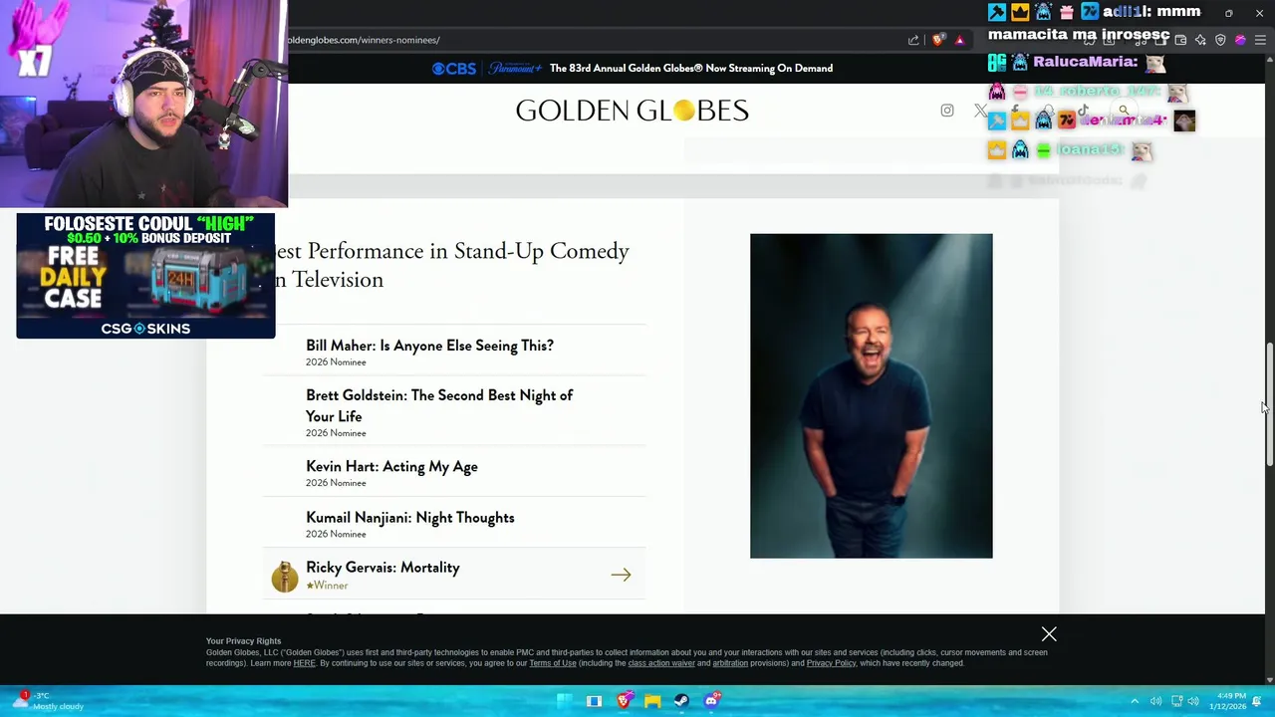This screenshot has width=1275, height=717.
Task: Click the 83rd Annual Golden Globes streaming banner text
Action: (x=691, y=69)
